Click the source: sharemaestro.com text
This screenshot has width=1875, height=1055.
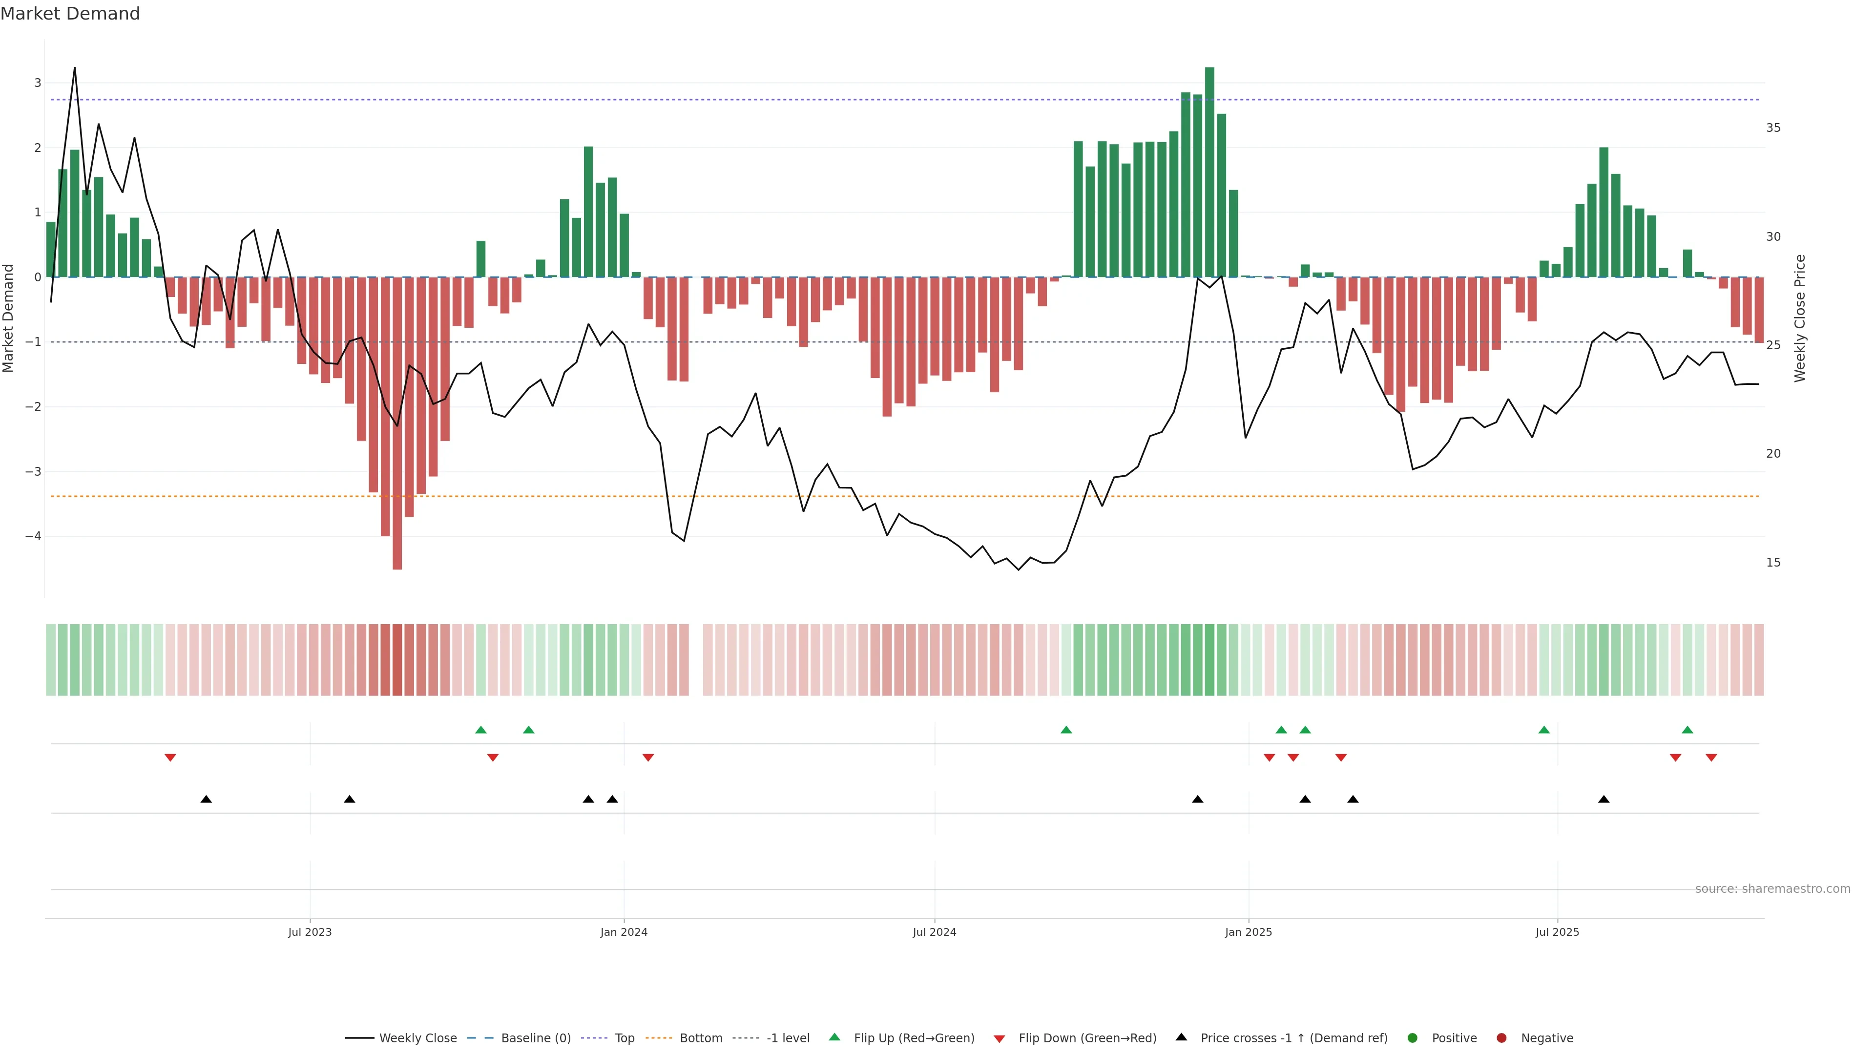click(x=1772, y=889)
